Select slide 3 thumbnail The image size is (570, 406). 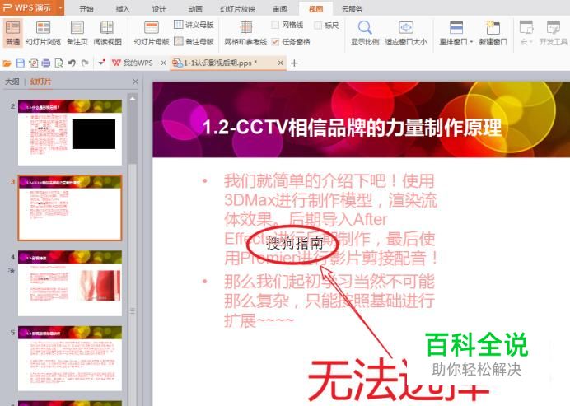click(x=70, y=208)
